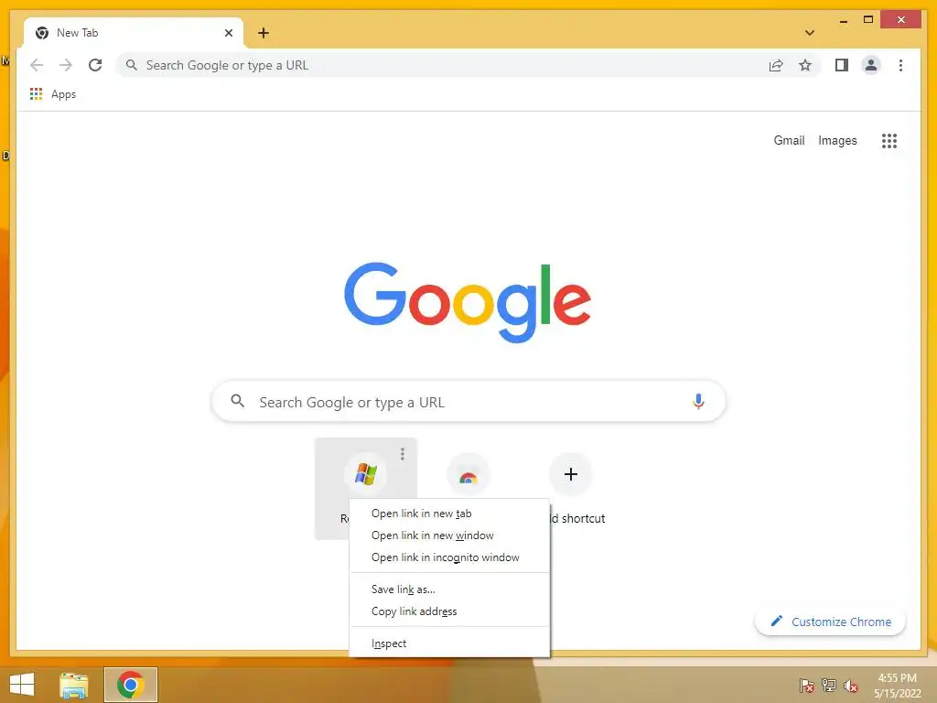Click the Customize Chrome button
This screenshot has height=703, width=937.
coord(831,622)
